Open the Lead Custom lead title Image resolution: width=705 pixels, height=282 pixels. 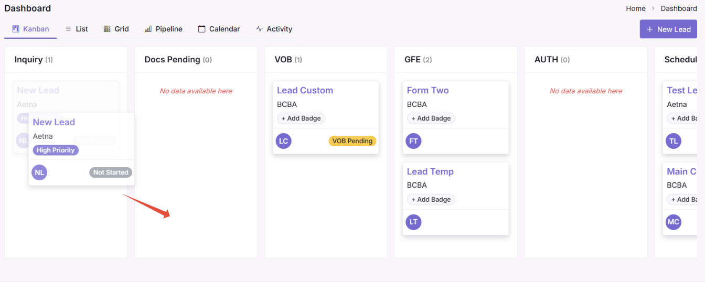tap(305, 90)
